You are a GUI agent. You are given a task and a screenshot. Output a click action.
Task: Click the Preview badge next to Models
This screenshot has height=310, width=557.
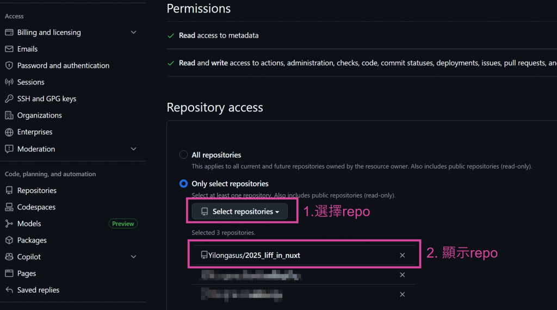pos(123,224)
